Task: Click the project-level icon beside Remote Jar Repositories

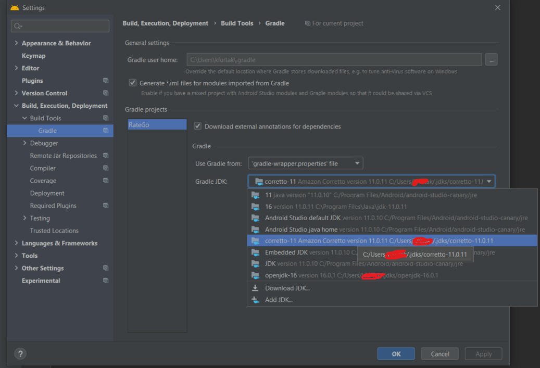Action: [x=106, y=156]
